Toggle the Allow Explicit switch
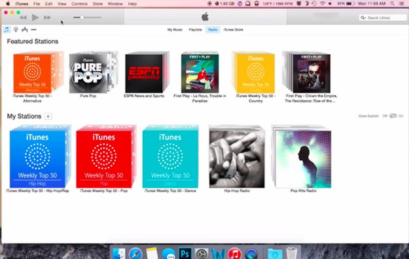 click(393, 116)
